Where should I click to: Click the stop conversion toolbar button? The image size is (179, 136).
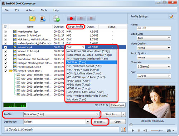(91, 19)
